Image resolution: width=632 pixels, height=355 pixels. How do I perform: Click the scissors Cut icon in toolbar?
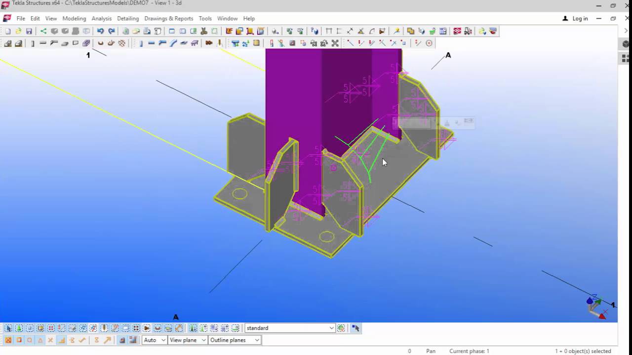click(204, 31)
